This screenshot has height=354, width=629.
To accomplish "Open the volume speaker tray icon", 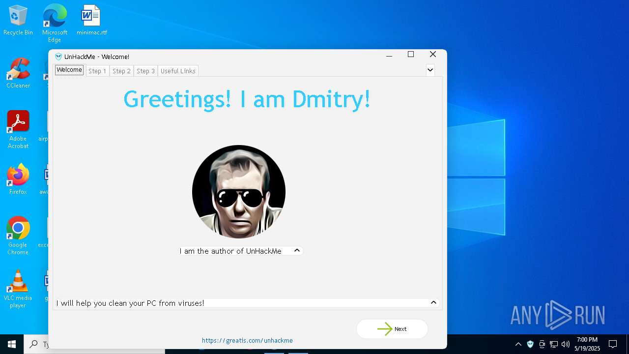I will (566, 344).
